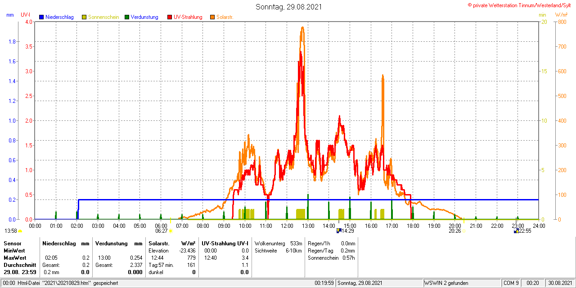This screenshot has width=576, height=288.
Task: Click the MinWert row label
Action: [14, 250]
